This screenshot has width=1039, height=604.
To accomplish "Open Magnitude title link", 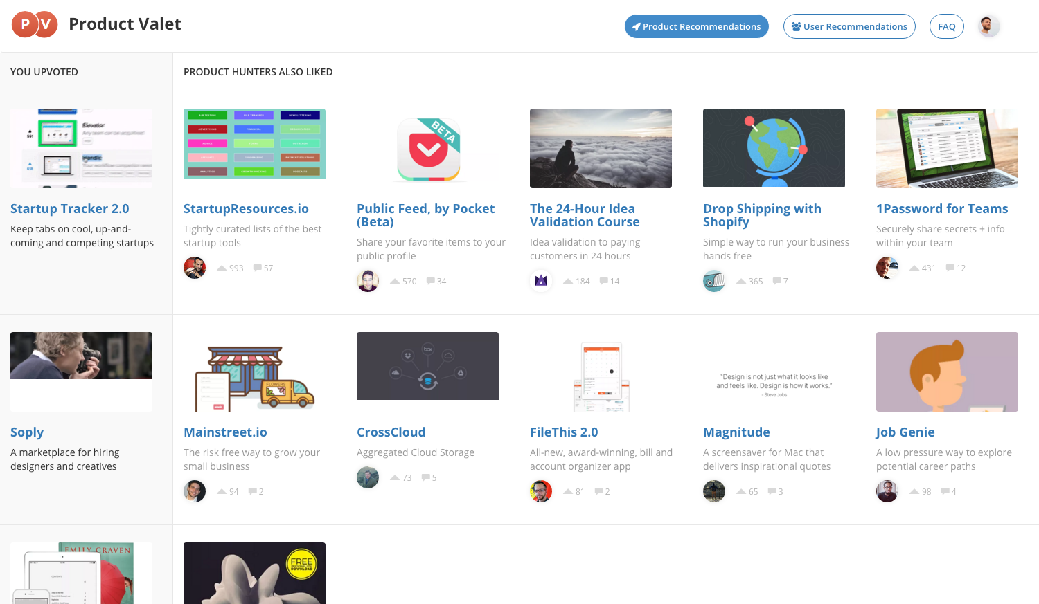I will click(736, 432).
